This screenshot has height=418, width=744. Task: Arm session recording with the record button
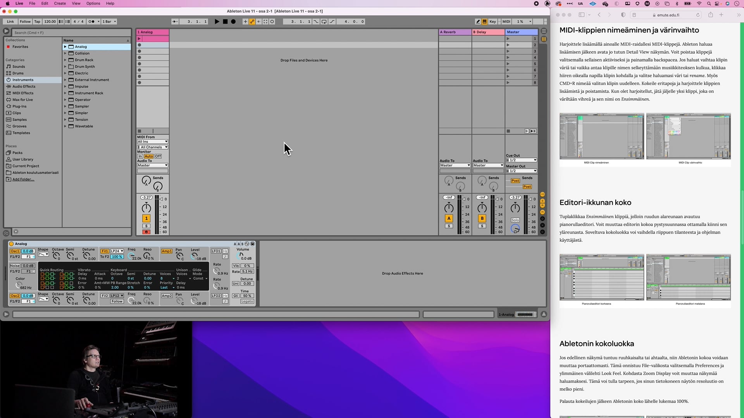coord(233,22)
